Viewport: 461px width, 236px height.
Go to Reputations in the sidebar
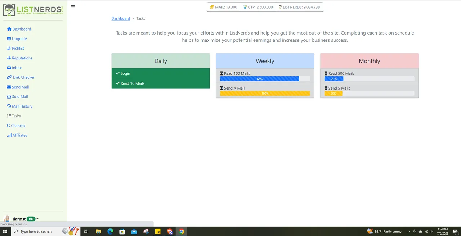(22, 58)
